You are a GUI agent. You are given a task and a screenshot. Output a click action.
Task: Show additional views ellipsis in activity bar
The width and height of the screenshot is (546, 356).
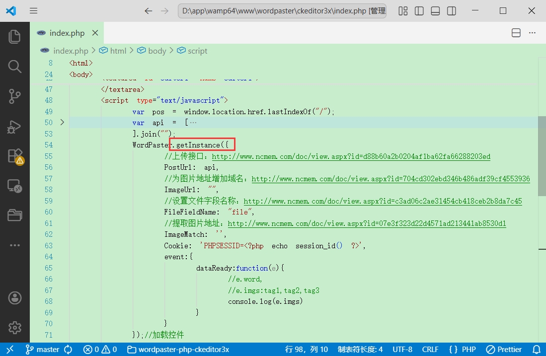click(14, 245)
